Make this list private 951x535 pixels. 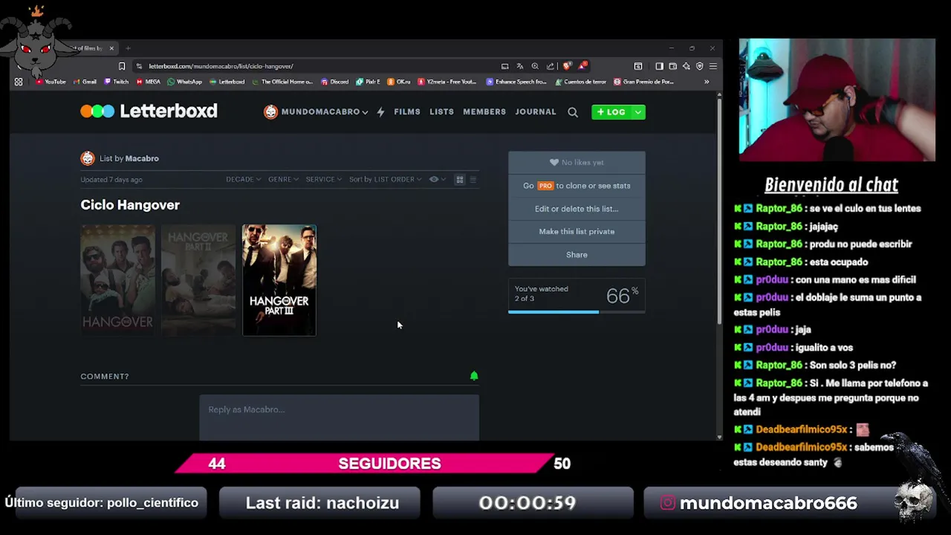tap(577, 231)
